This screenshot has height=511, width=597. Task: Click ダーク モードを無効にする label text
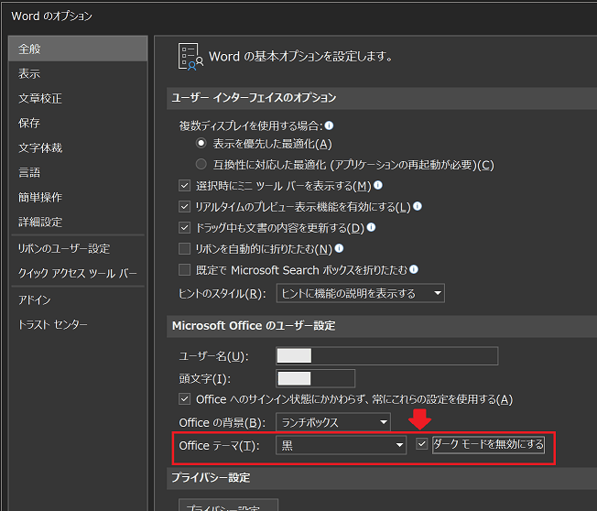(488, 444)
